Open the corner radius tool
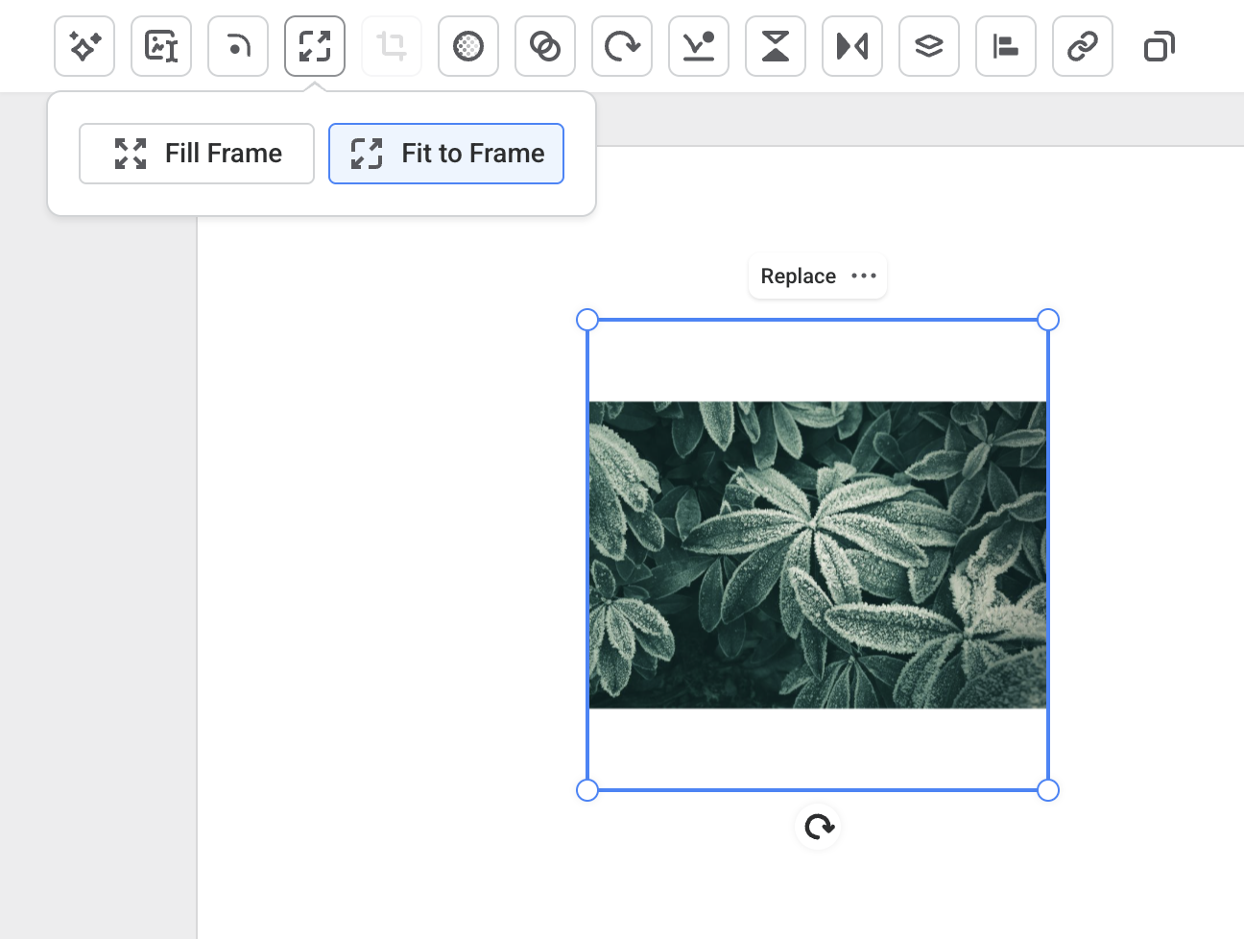 (x=238, y=46)
